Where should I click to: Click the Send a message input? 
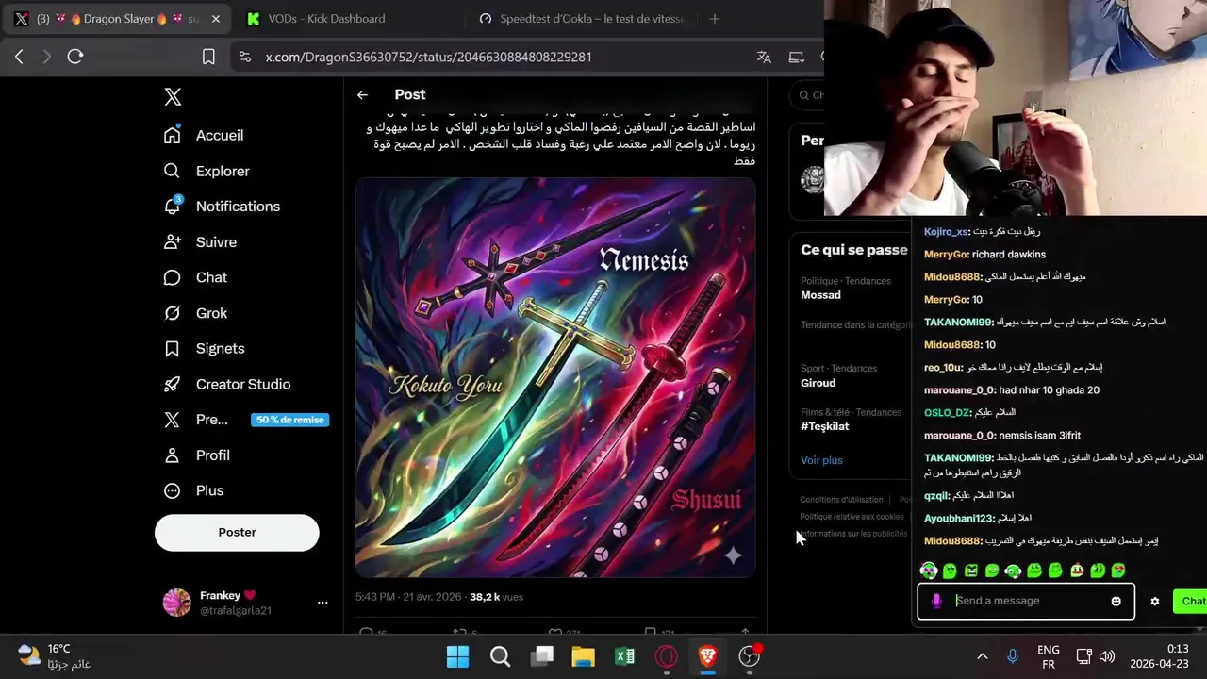point(1026,601)
